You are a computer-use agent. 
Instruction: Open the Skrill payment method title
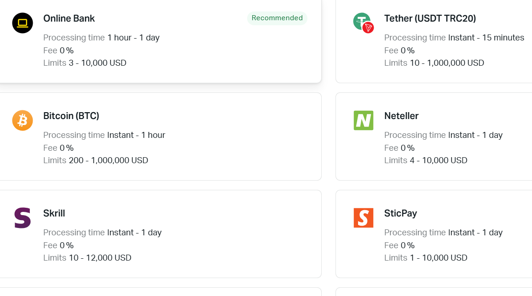click(x=54, y=213)
